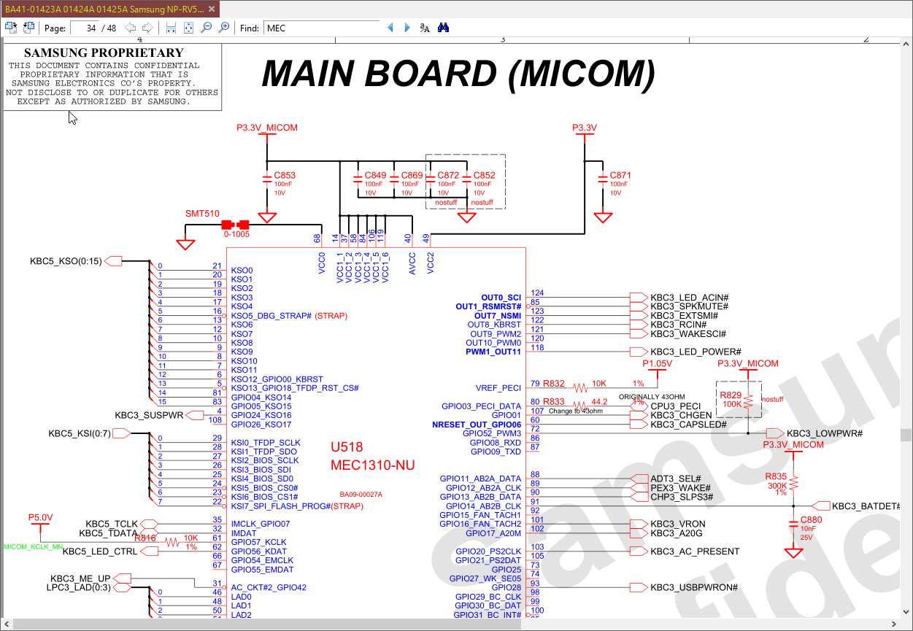Click capacitor label C871

tap(620, 176)
